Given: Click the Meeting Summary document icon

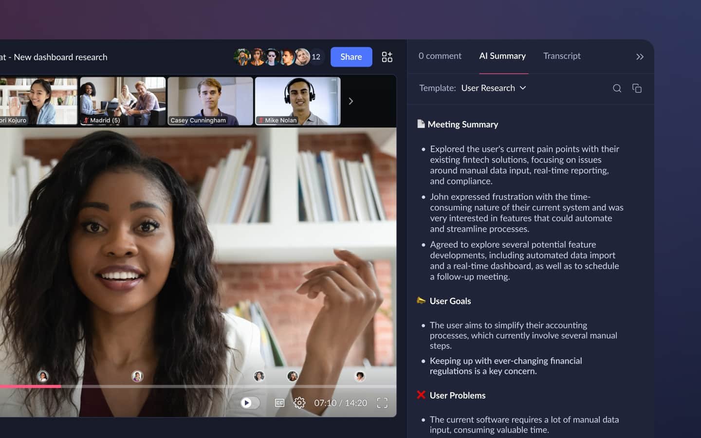Looking at the screenshot, I should (421, 124).
